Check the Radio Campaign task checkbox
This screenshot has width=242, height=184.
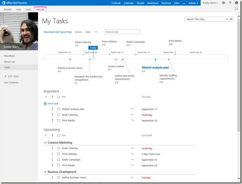(x=59, y=159)
